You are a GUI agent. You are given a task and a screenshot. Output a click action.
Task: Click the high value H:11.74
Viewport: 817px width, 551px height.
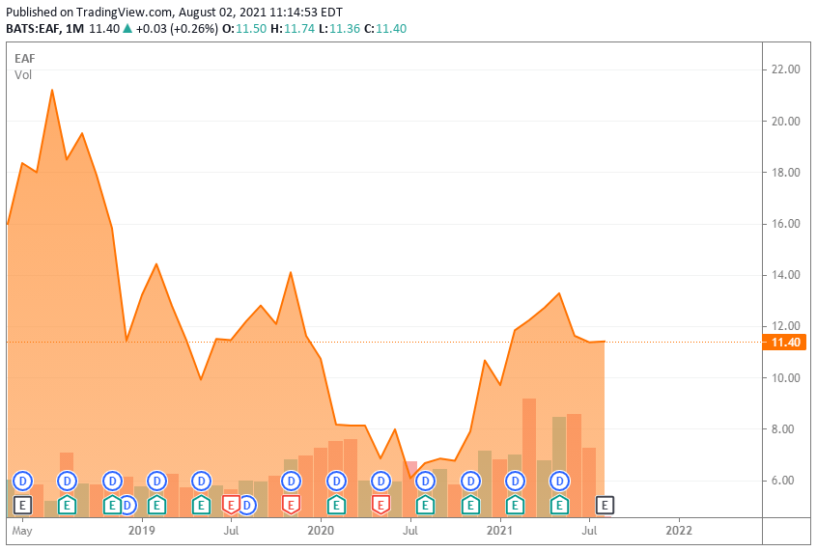293,29
